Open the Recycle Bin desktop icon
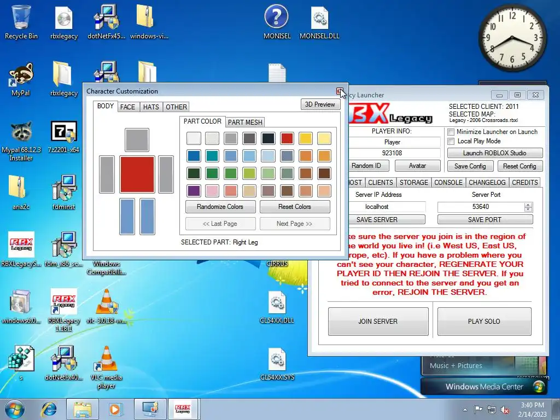The height and width of the screenshot is (420, 560). [21, 21]
